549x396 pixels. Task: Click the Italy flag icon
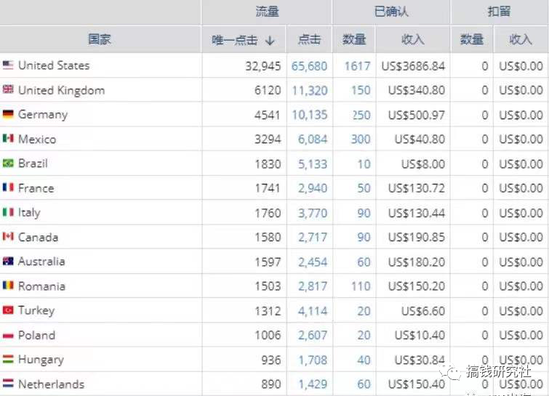click(x=8, y=212)
